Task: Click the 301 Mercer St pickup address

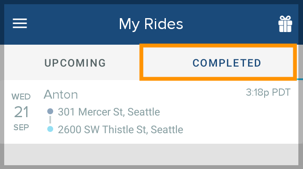Action: 109,112
